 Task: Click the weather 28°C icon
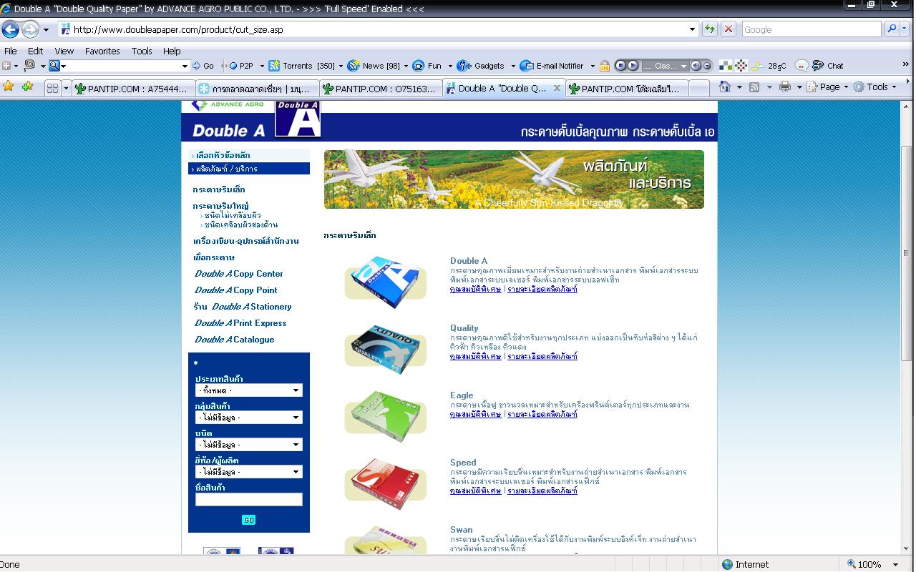[x=769, y=66]
